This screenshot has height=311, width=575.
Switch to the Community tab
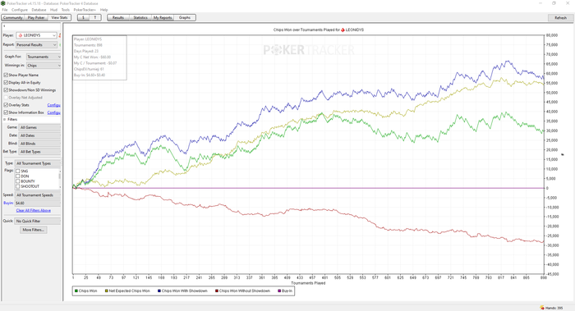tap(13, 17)
